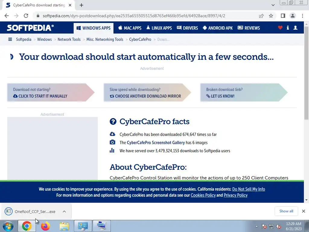Click the Windows breadcrumb link
309x232 pixels.
44,40
